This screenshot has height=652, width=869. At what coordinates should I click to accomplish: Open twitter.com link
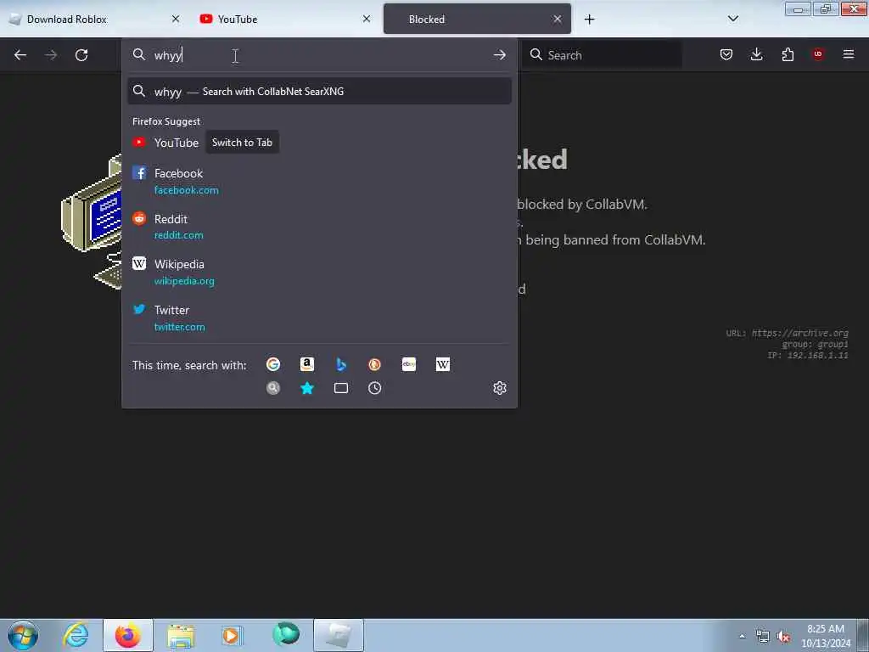180,327
